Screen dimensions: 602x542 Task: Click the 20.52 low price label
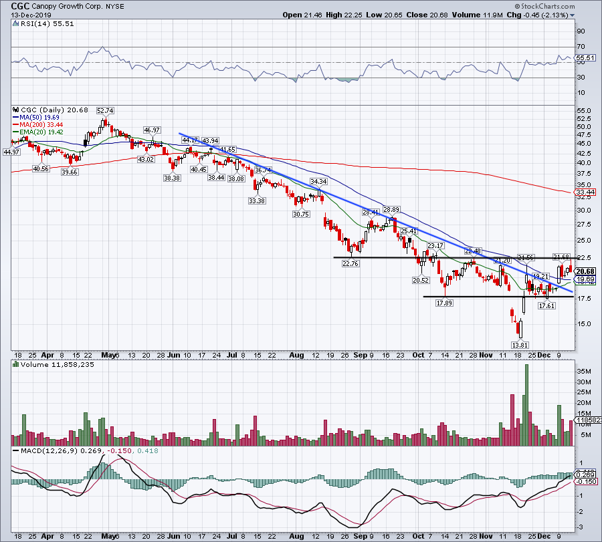pos(421,281)
